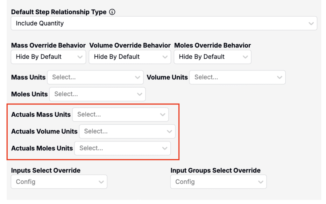Click the chevron arrow in Actuals Mass Units
This screenshot has height=204, width=326.
[163, 114]
